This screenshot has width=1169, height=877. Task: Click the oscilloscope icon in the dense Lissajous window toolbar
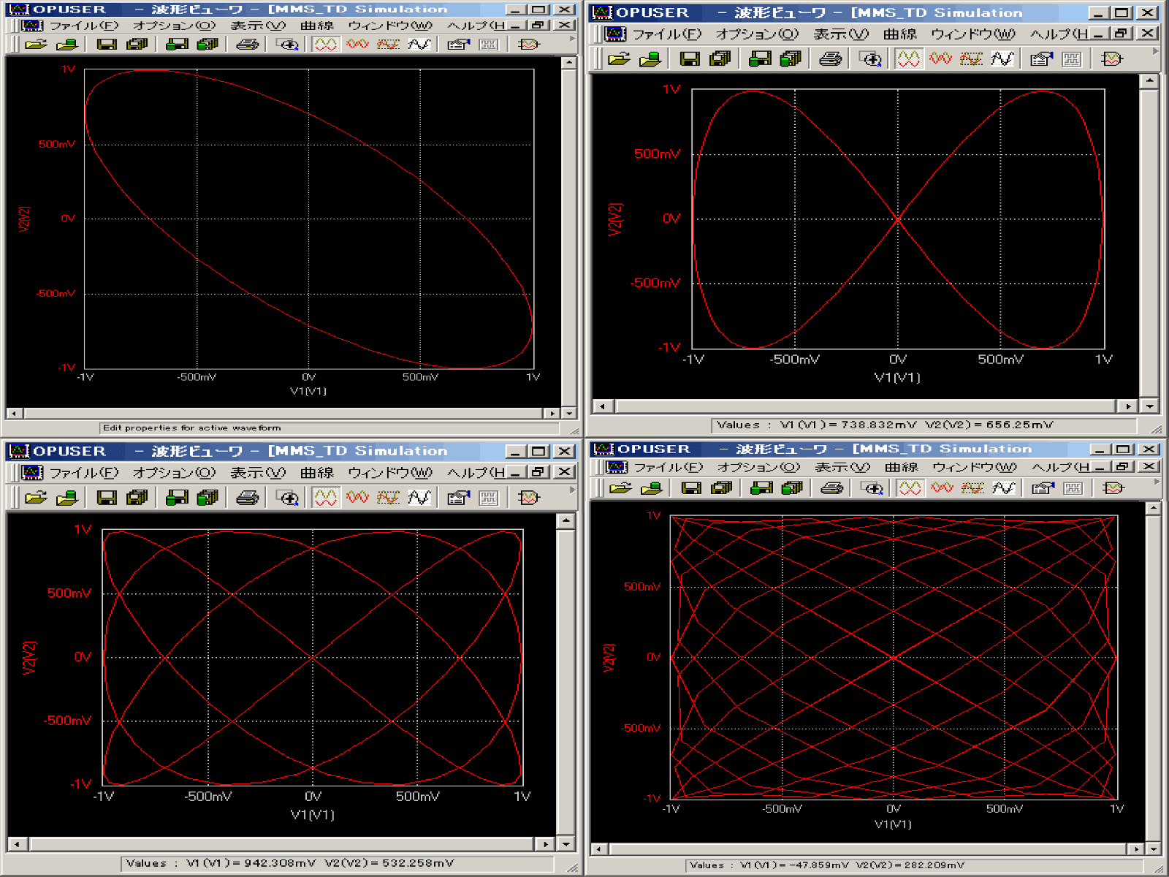1113,487
